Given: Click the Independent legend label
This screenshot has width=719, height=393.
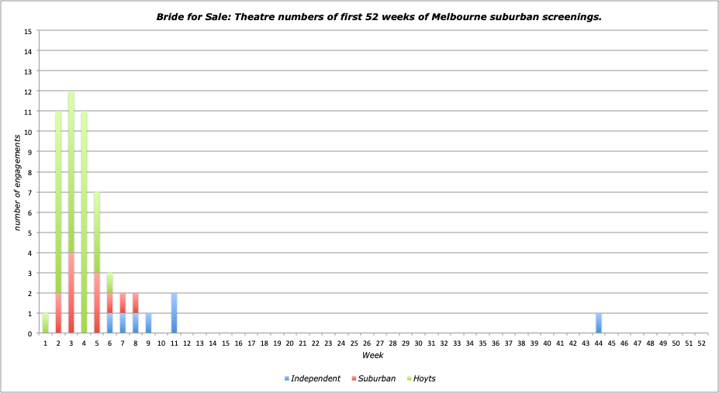Looking at the screenshot, I should click(316, 378).
